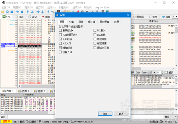Click the registers panel vertical scrollbar thumb
This screenshot has width=178, height=124.
coord(176,30)
